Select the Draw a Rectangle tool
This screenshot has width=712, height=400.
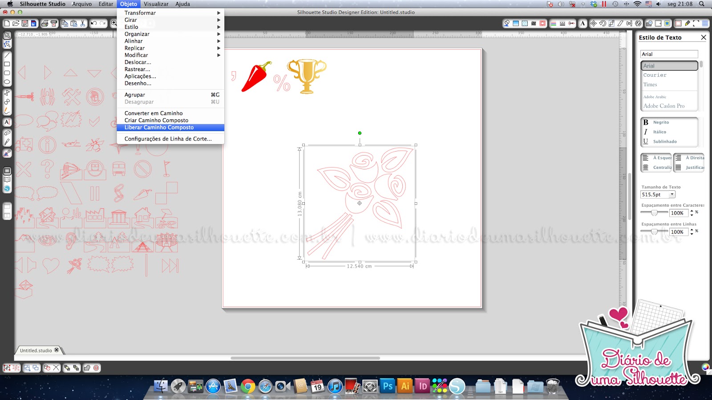(7, 64)
